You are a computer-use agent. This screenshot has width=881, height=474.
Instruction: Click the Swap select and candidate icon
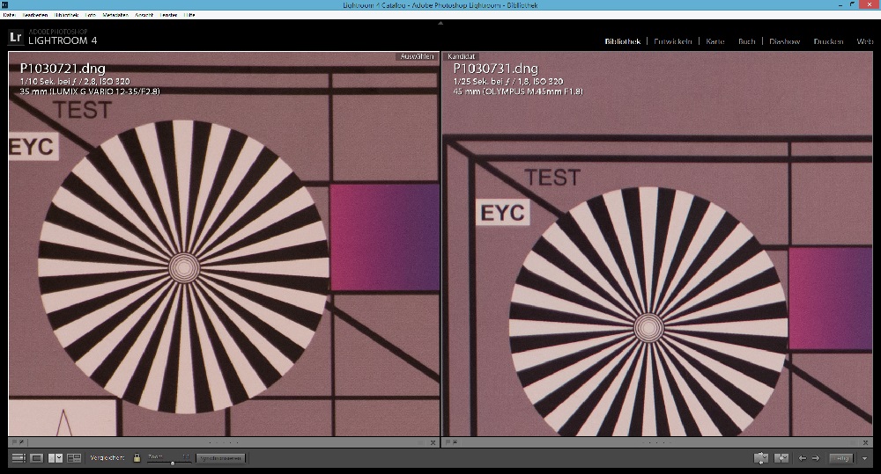(x=761, y=458)
